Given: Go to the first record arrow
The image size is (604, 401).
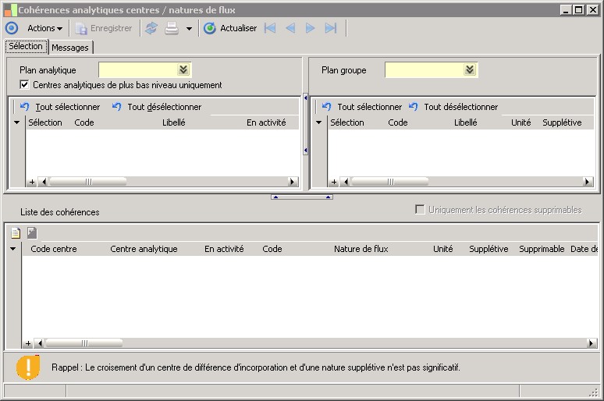Looking at the screenshot, I should tap(270, 28).
